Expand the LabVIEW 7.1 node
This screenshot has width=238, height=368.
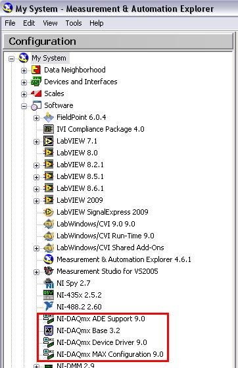tap(36, 142)
